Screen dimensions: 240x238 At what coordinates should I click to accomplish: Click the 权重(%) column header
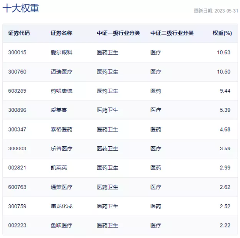coord(222,33)
